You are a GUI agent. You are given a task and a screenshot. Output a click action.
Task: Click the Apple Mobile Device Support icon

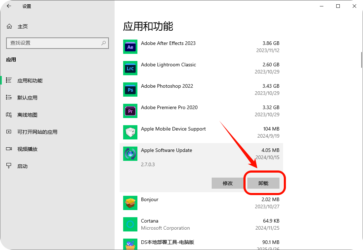pyautogui.click(x=130, y=132)
